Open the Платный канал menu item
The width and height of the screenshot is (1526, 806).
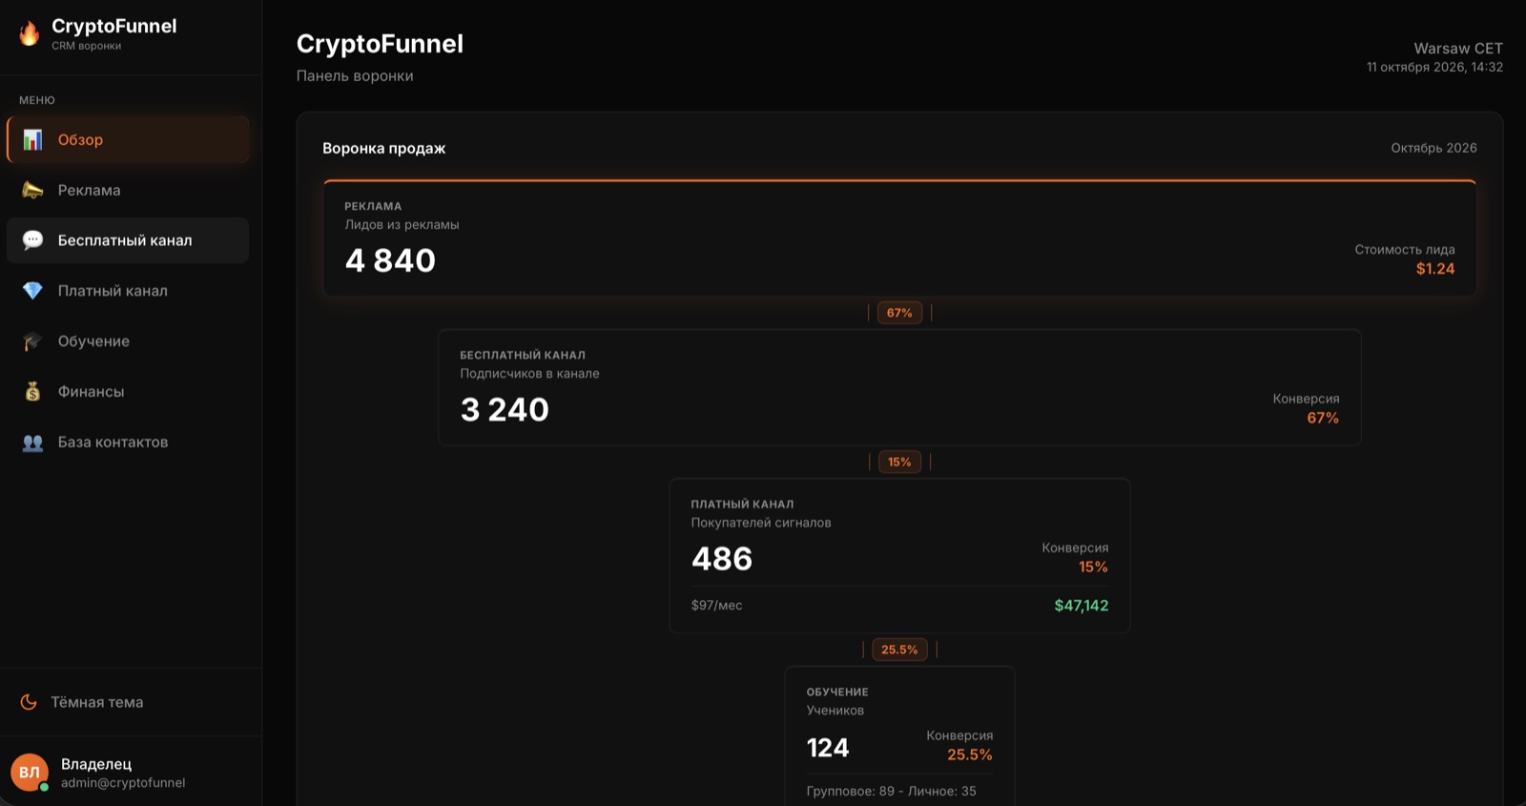(128, 291)
